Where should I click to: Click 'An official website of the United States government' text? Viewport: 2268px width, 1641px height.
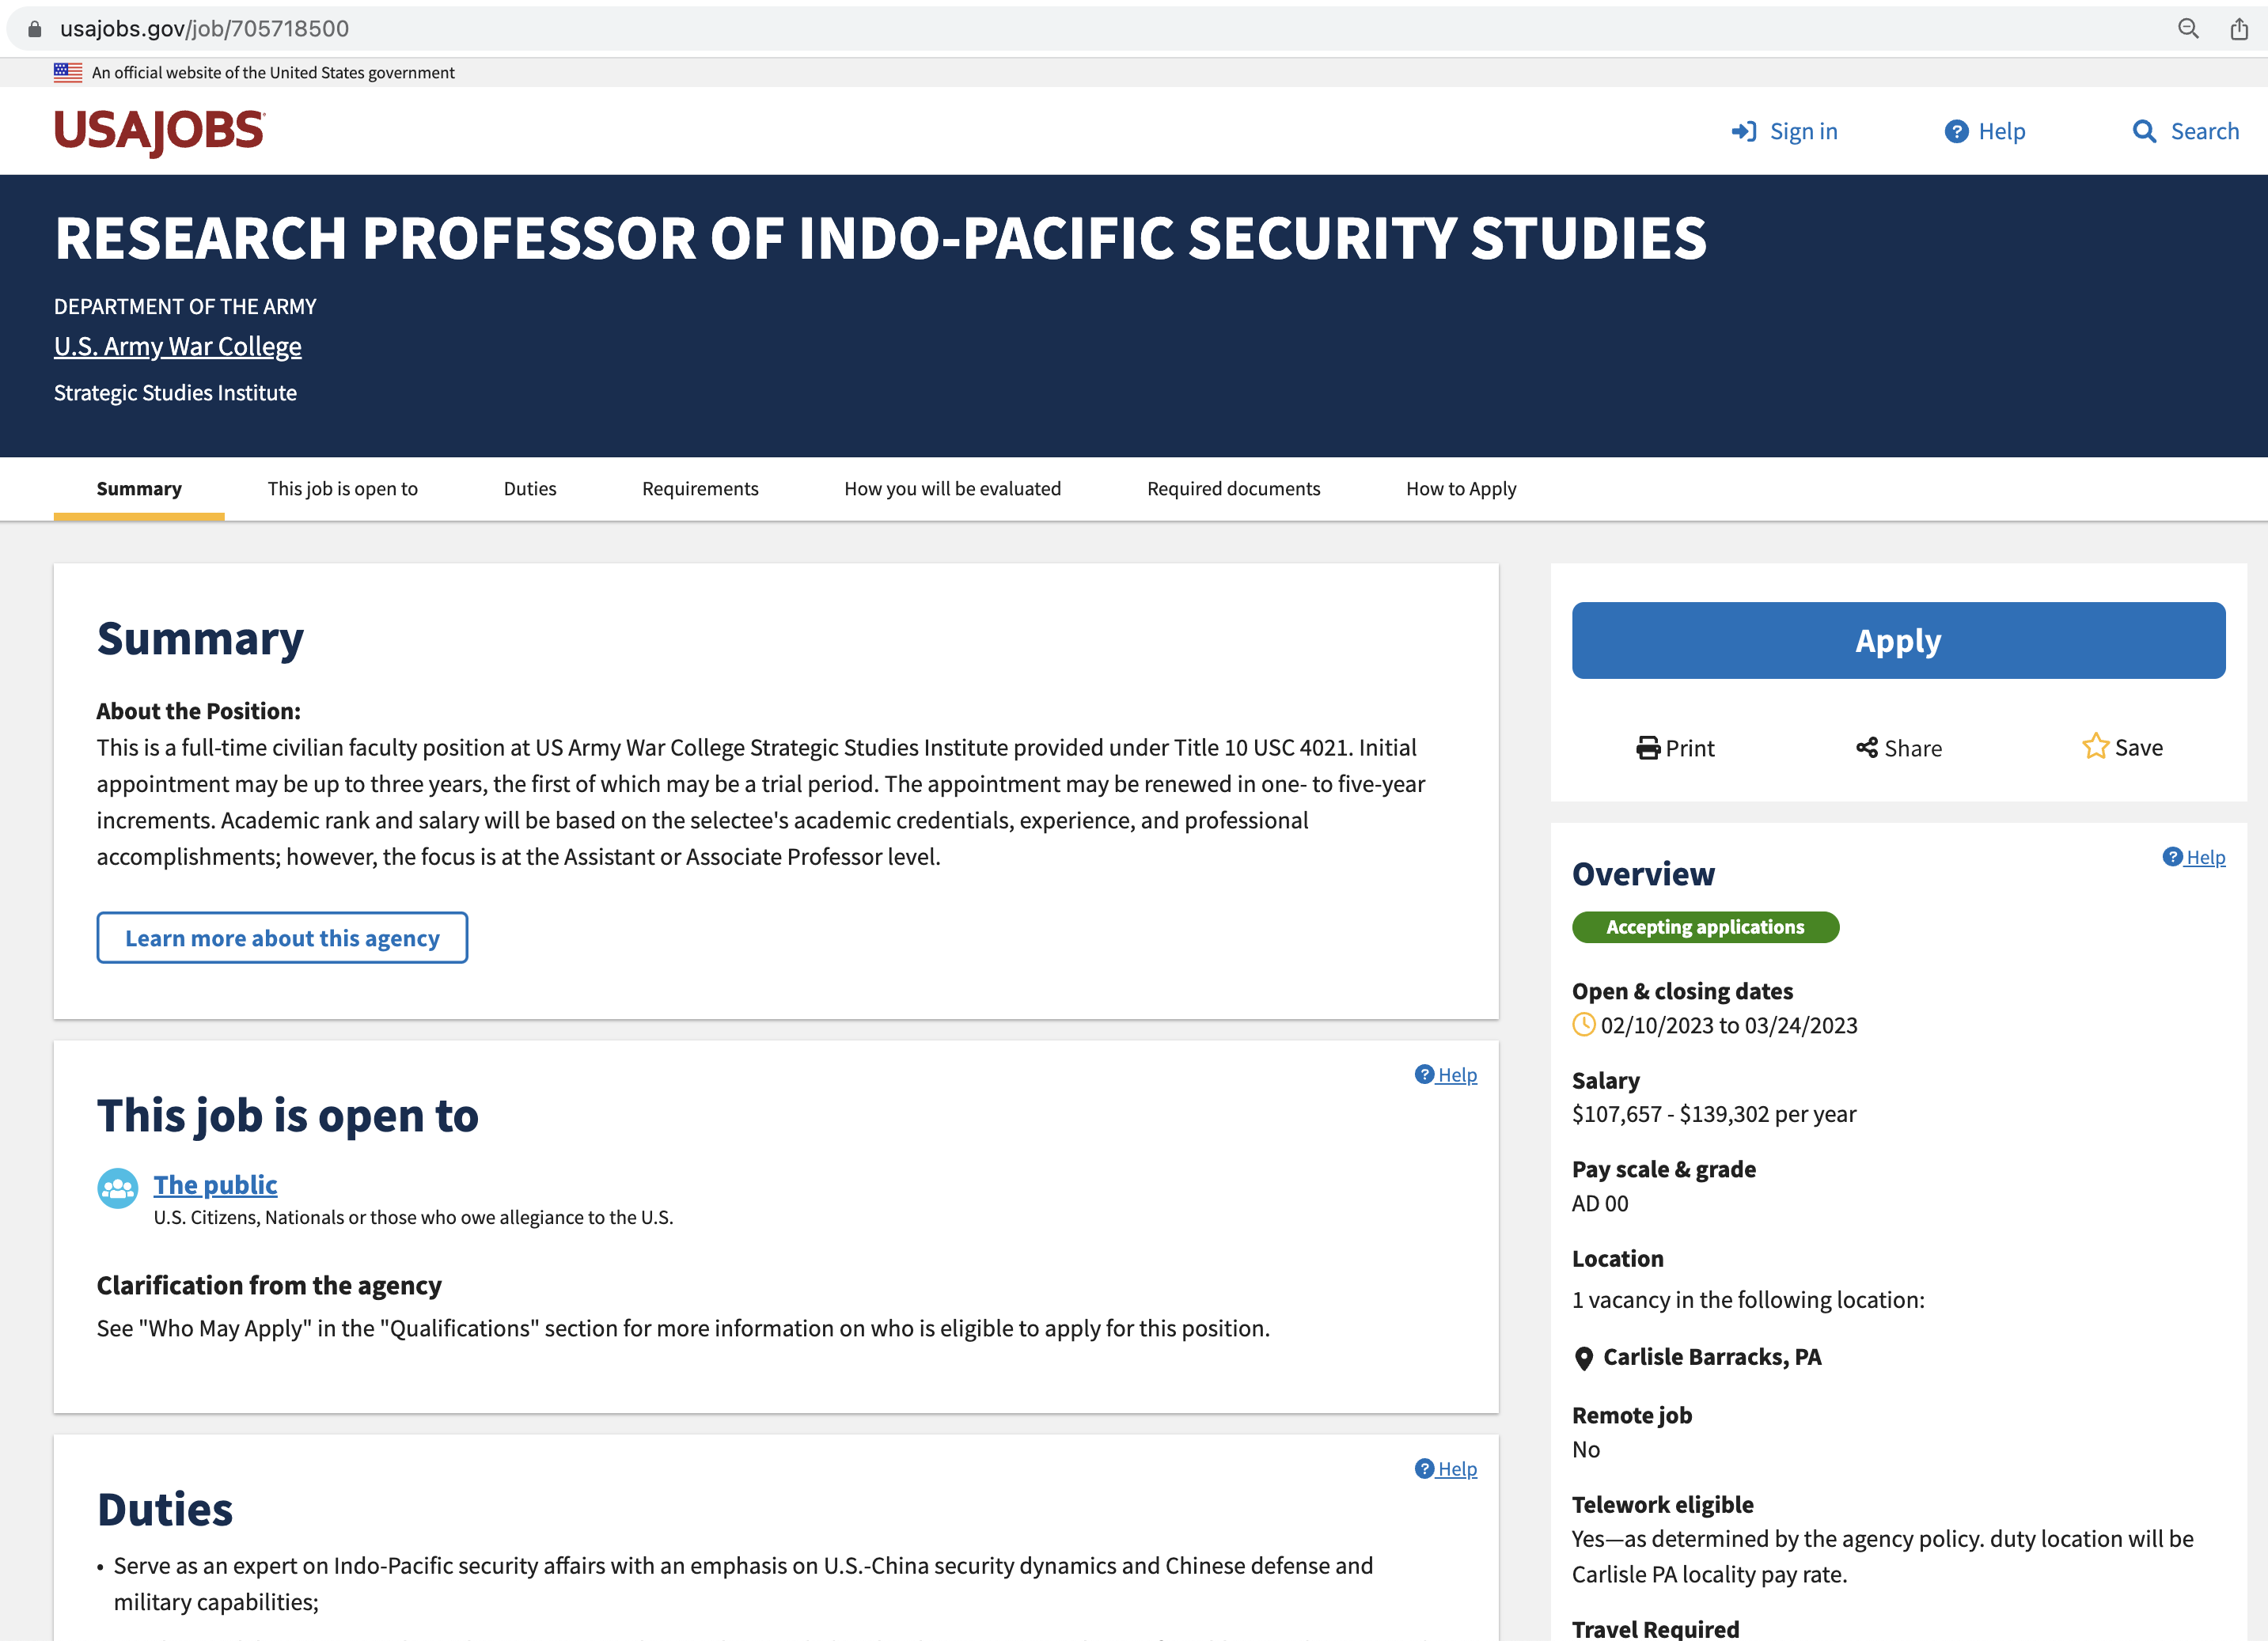(273, 73)
